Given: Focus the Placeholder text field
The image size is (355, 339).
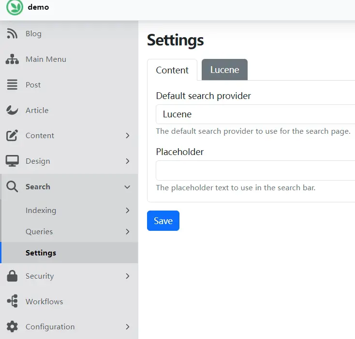Looking at the screenshot, I should [x=255, y=170].
